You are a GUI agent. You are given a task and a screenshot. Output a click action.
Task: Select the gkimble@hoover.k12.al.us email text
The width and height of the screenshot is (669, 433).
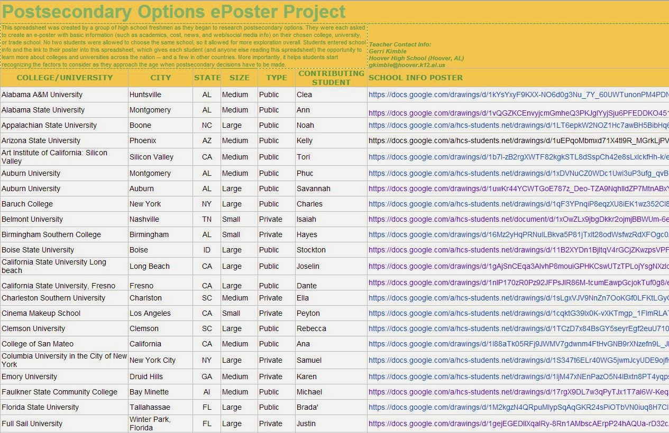[x=407, y=65]
